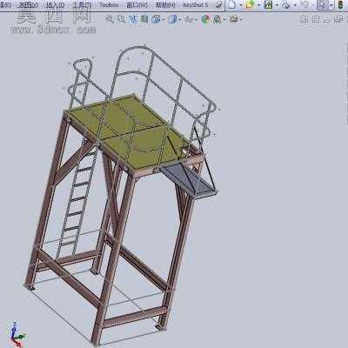This screenshot has height=348, width=348.
Task: Expand the View Settings dropdown arrow
Action: [x=241, y=20]
